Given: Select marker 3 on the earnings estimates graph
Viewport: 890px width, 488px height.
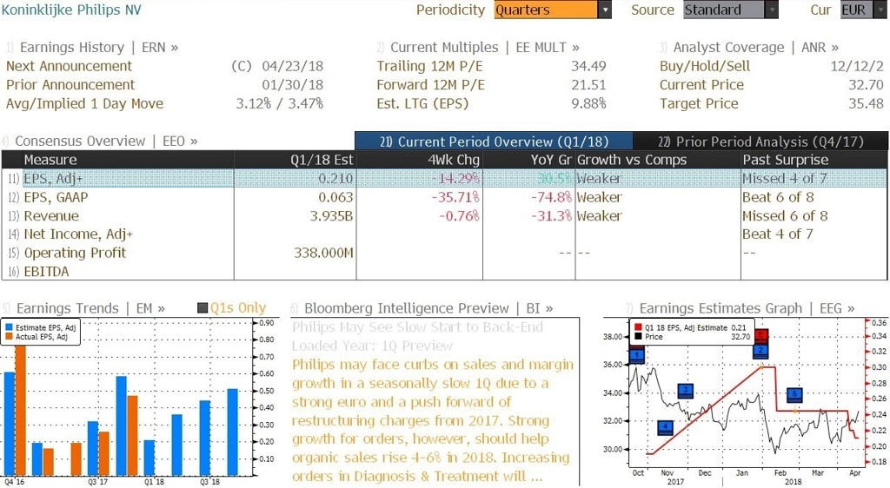Looking at the screenshot, I should click(x=686, y=391).
